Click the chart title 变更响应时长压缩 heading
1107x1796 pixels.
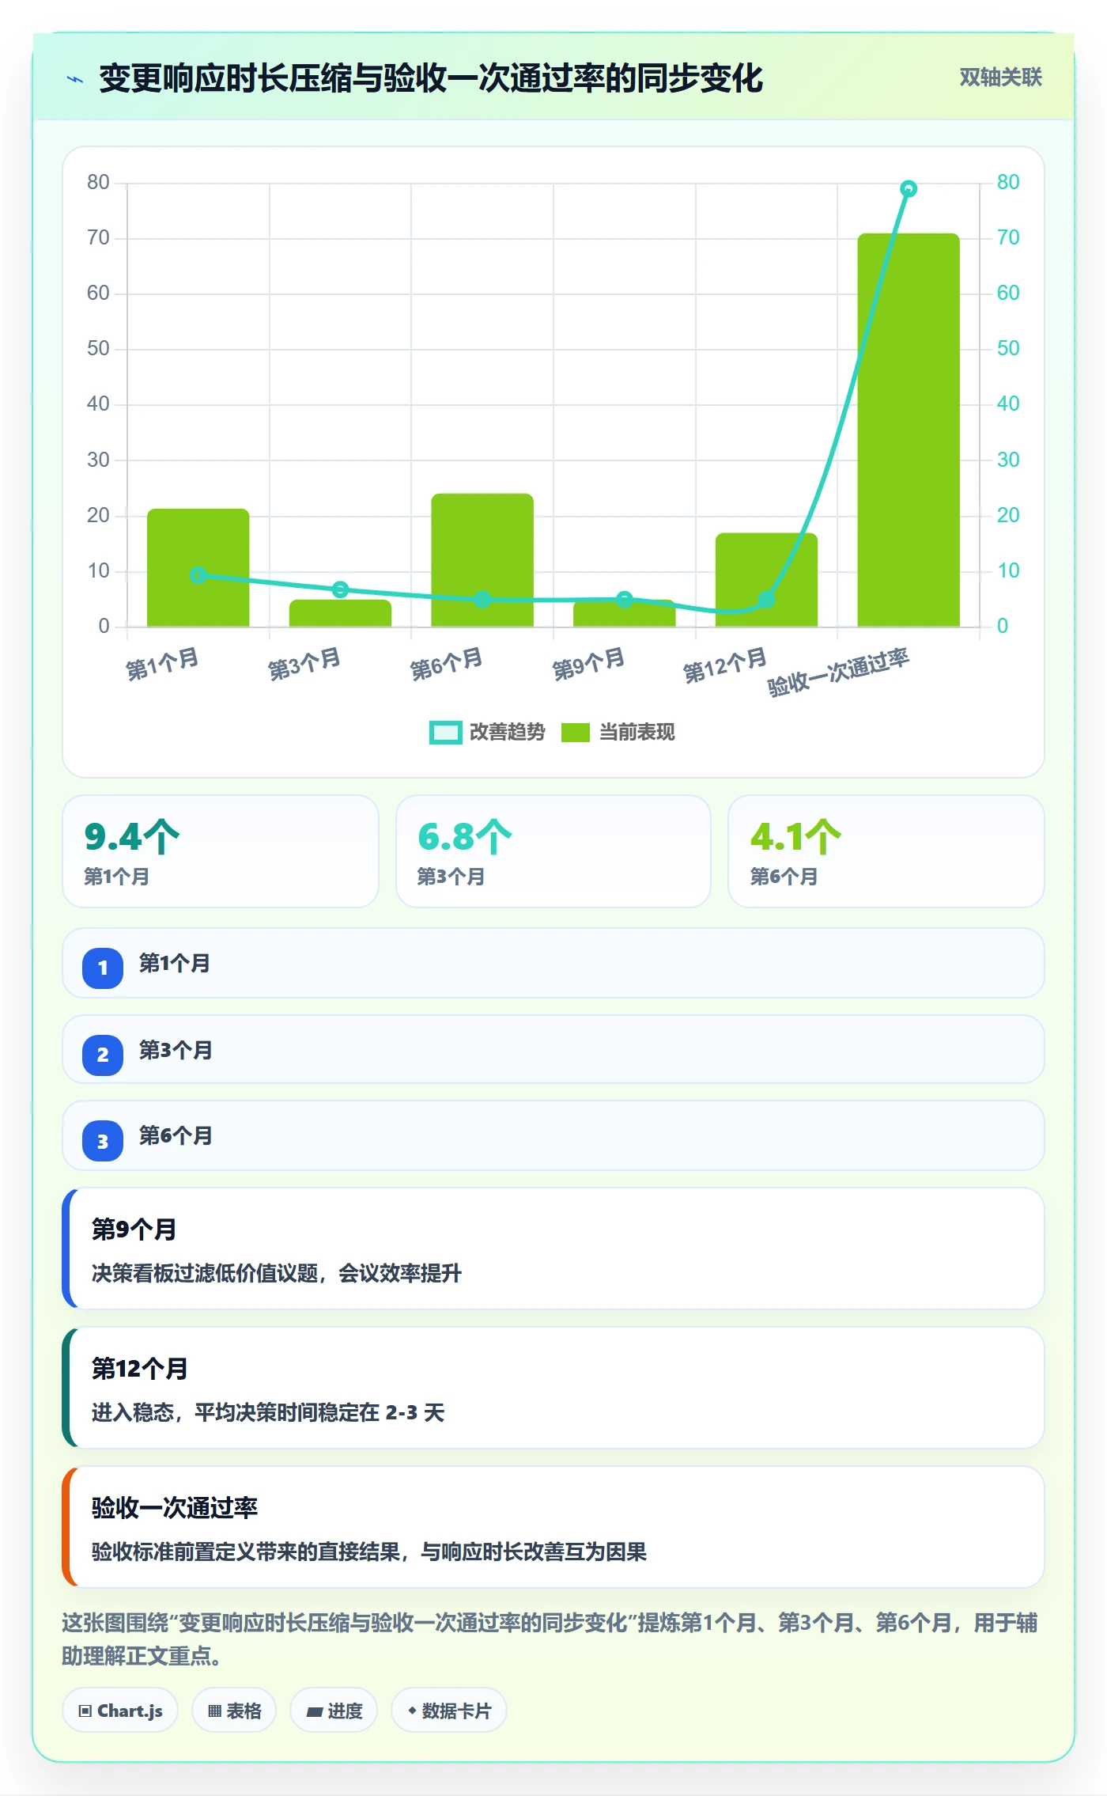[x=431, y=78]
